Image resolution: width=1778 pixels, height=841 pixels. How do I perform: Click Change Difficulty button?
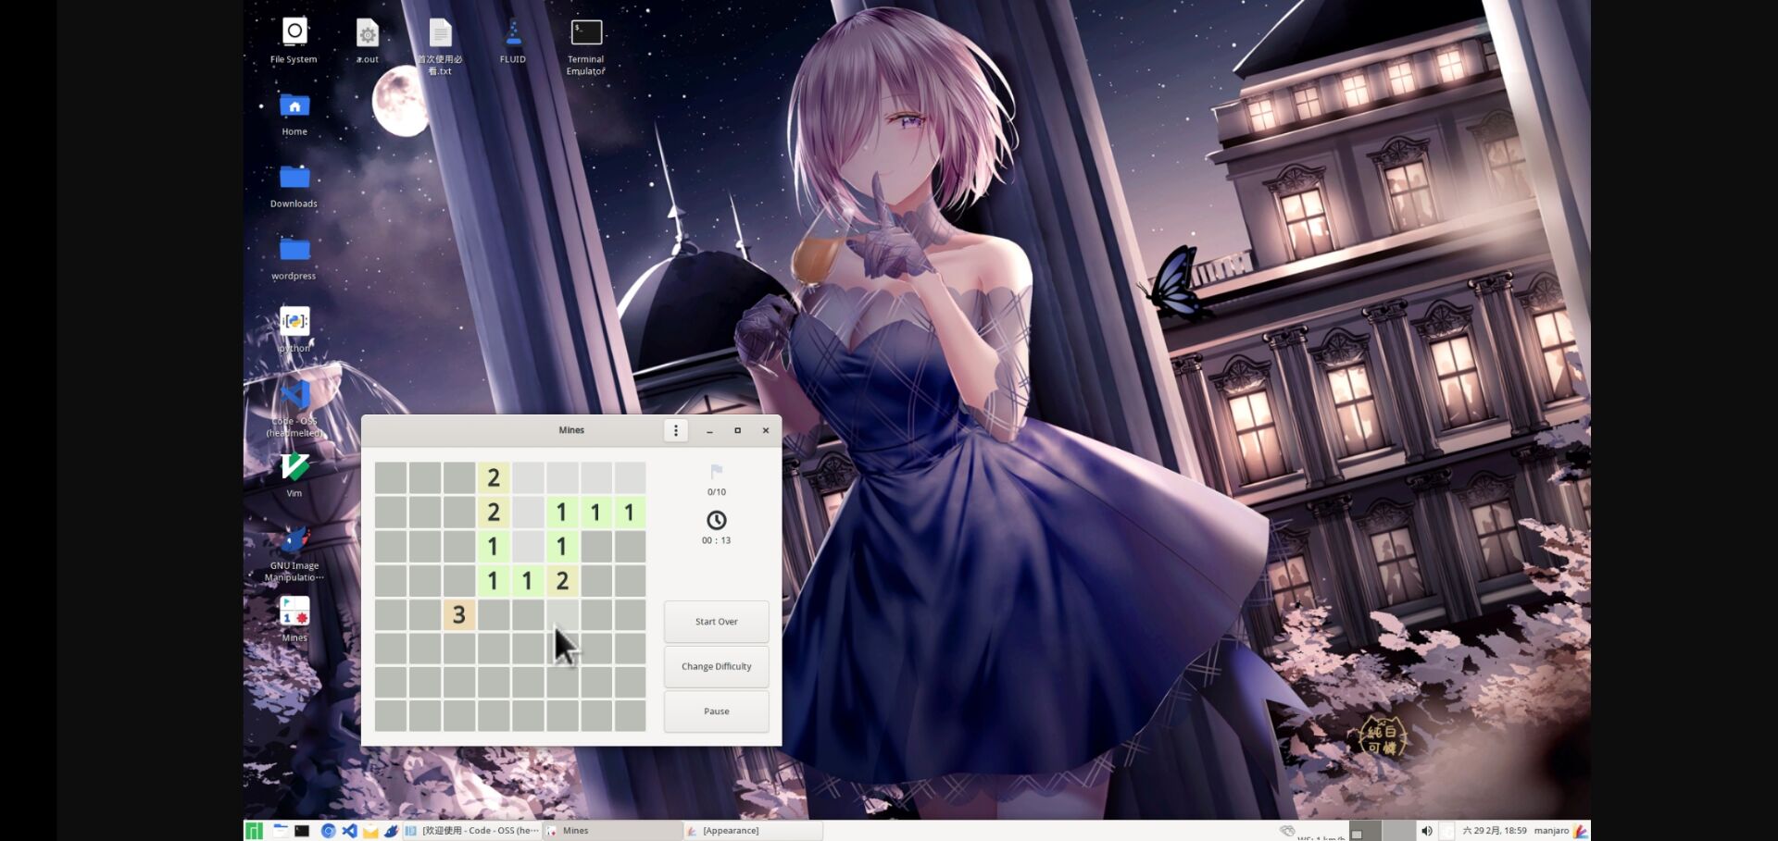pyautogui.click(x=717, y=666)
